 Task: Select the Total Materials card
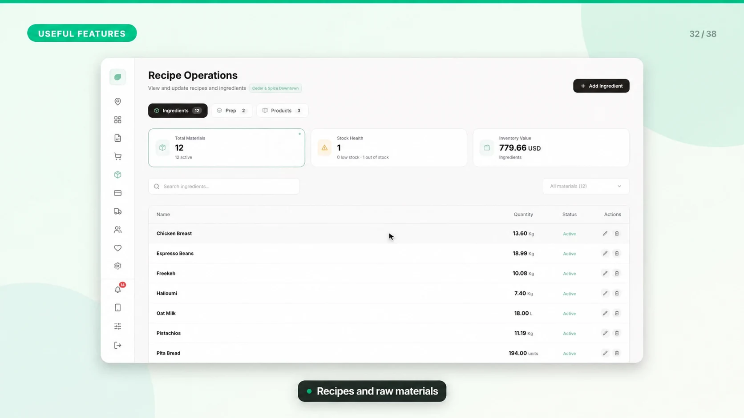coord(226,148)
